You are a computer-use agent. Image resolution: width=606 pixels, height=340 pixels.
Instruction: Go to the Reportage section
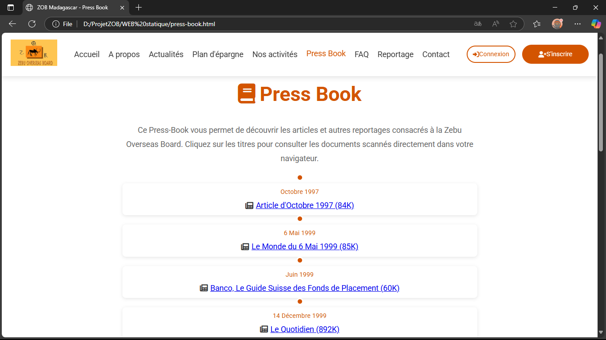(x=395, y=54)
